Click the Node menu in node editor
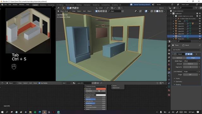Screen dimensions: 202x114 (35, 83)
